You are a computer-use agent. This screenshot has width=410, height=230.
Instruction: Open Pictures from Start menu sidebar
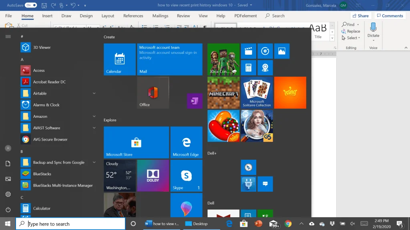tap(8, 179)
